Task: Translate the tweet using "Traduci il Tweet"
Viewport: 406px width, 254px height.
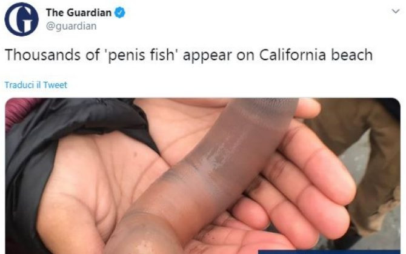Action: pos(36,85)
